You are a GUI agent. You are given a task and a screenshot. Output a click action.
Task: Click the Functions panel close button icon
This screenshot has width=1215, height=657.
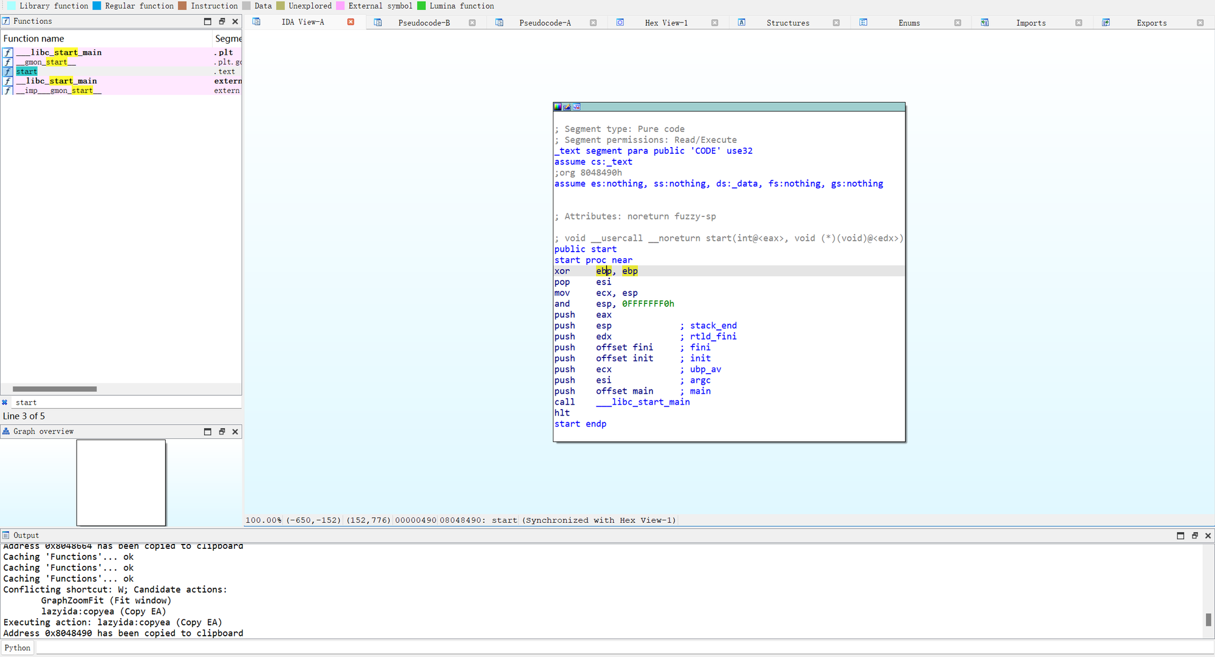[234, 22]
